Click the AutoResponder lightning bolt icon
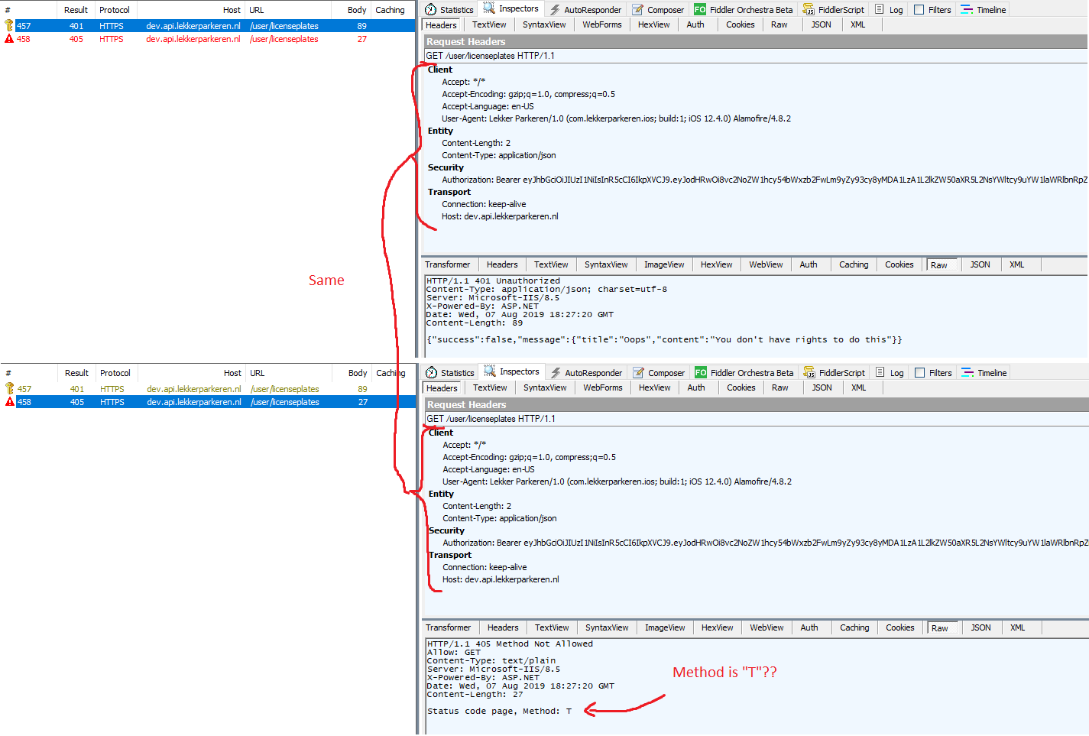 click(556, 9)
